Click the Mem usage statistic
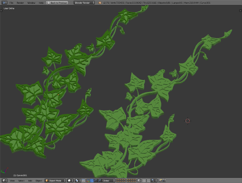The width and height of the screenshot is (242, 183). point(192,3)
